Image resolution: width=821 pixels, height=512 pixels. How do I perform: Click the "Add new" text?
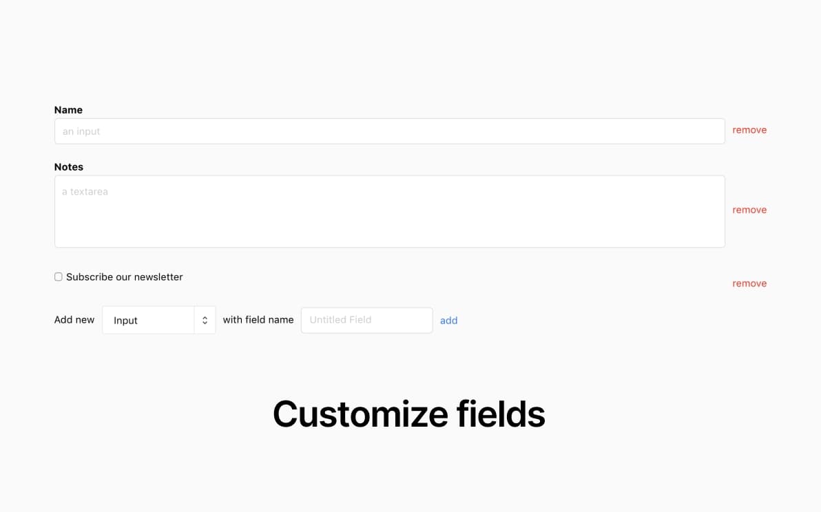74,320
